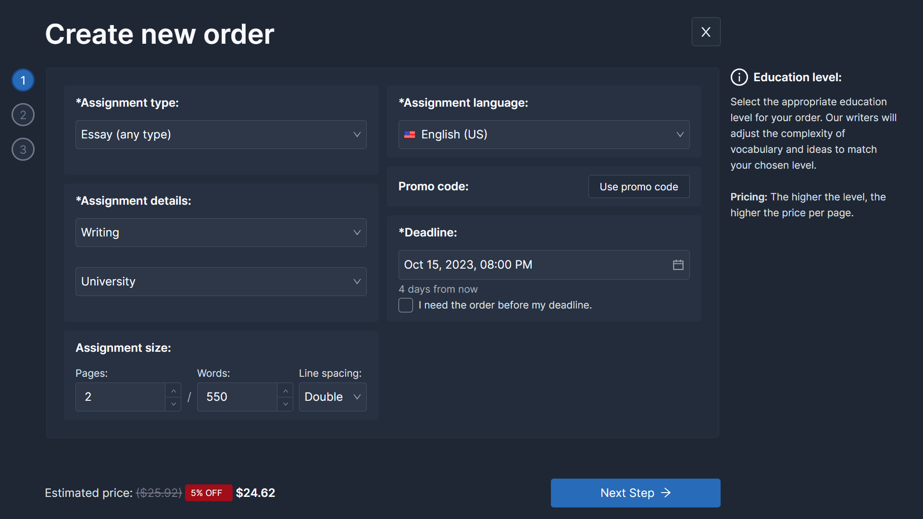The height and width of the screenshot is (519, 923).
Task: Open the 'Writing' assignment details dropdown
Action: tap(221, 232)
